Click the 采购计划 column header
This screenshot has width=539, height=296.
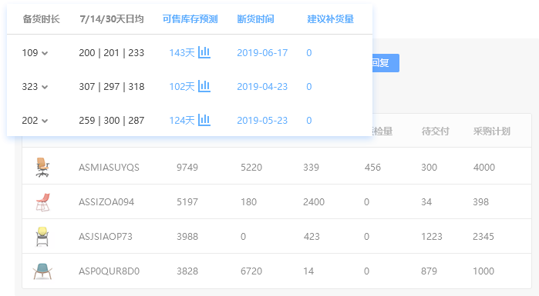coord(491,131)
